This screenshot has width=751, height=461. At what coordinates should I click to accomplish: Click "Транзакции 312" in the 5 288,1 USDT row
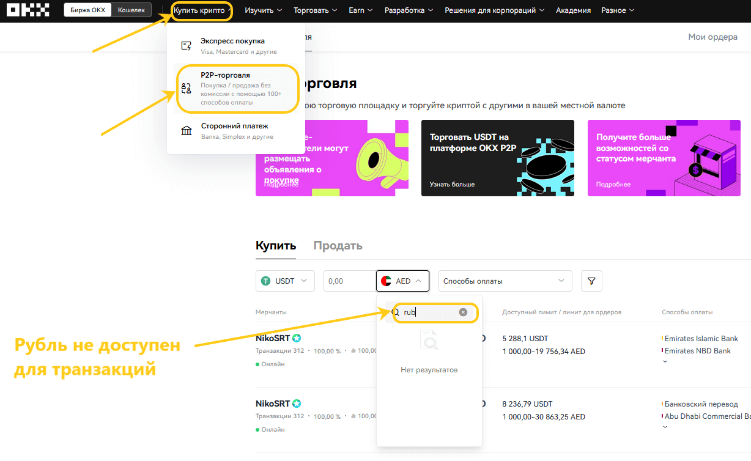279,351
